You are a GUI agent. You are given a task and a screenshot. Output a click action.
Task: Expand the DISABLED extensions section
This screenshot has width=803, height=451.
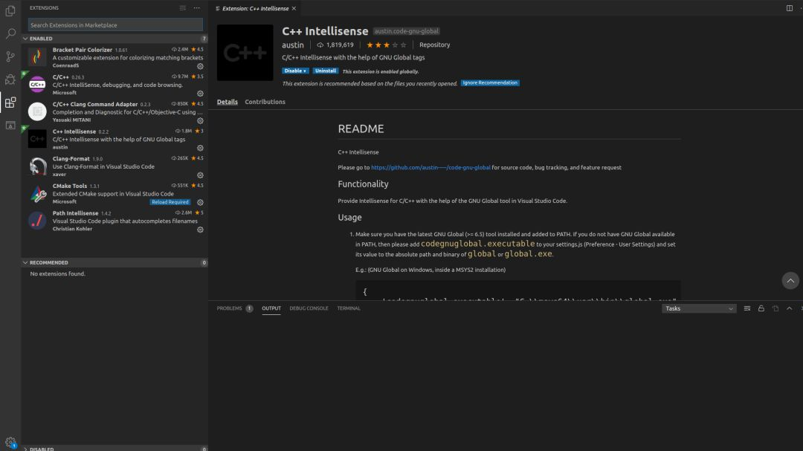[x=25, y=449]
